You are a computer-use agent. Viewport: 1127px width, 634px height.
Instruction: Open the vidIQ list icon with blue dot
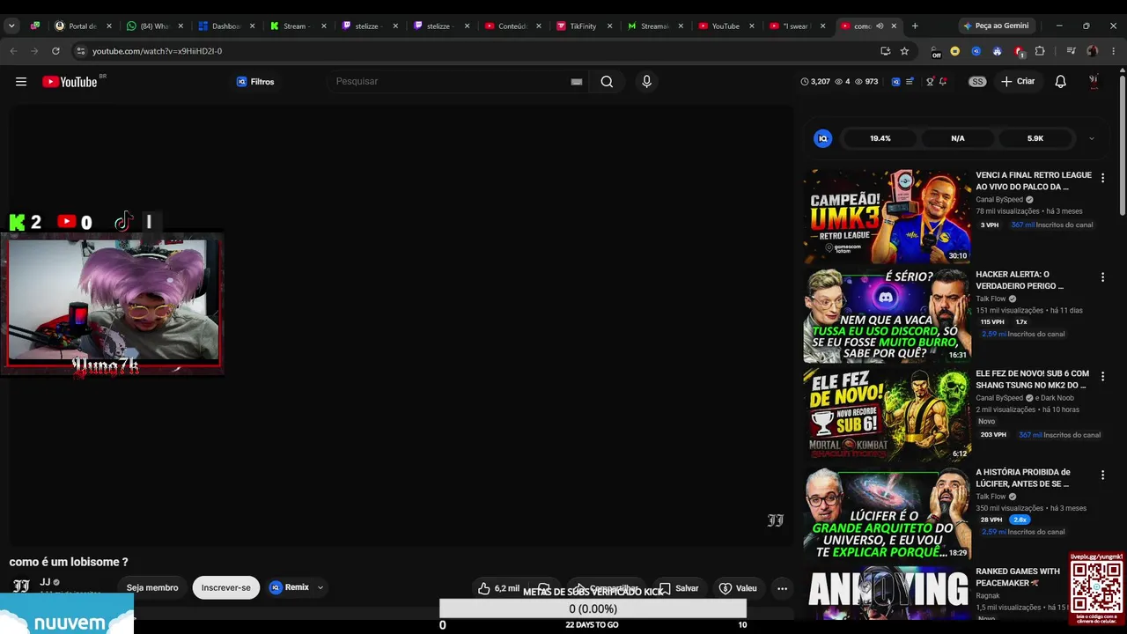click(910, 82)
